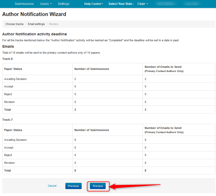Image resolution: width=216 pixels, height=196 pixels.
Task: Select the Revision row in Track-6 table
Action: tap(10, 102)
